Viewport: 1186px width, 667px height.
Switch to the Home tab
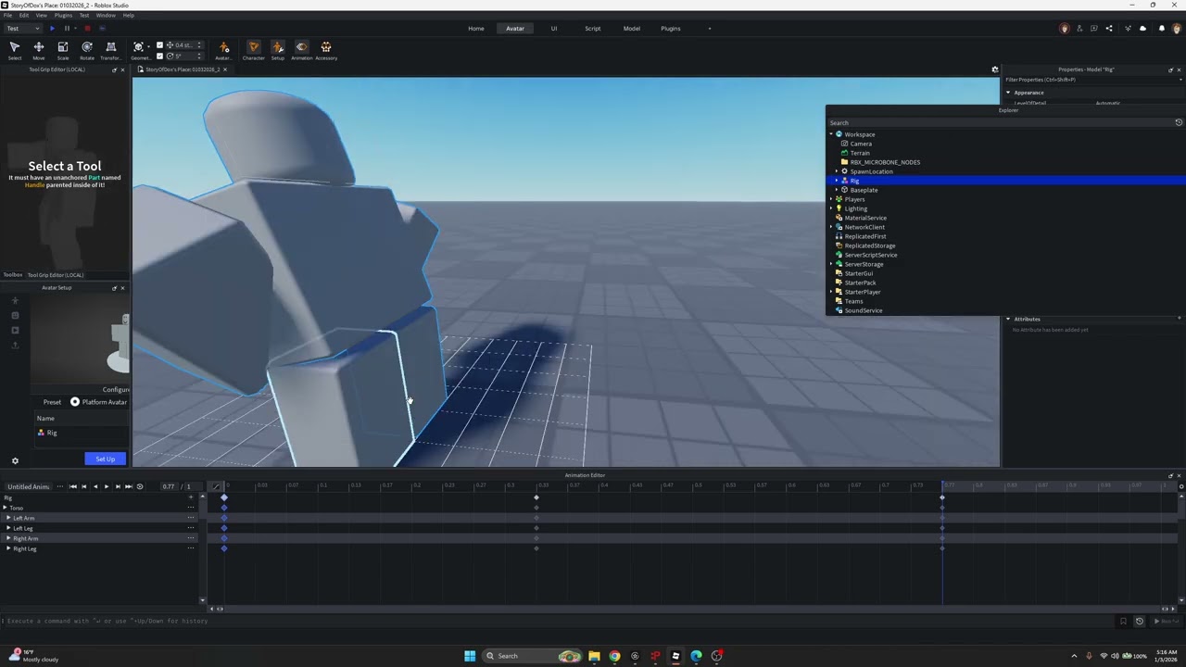click(x=476, y=29)
